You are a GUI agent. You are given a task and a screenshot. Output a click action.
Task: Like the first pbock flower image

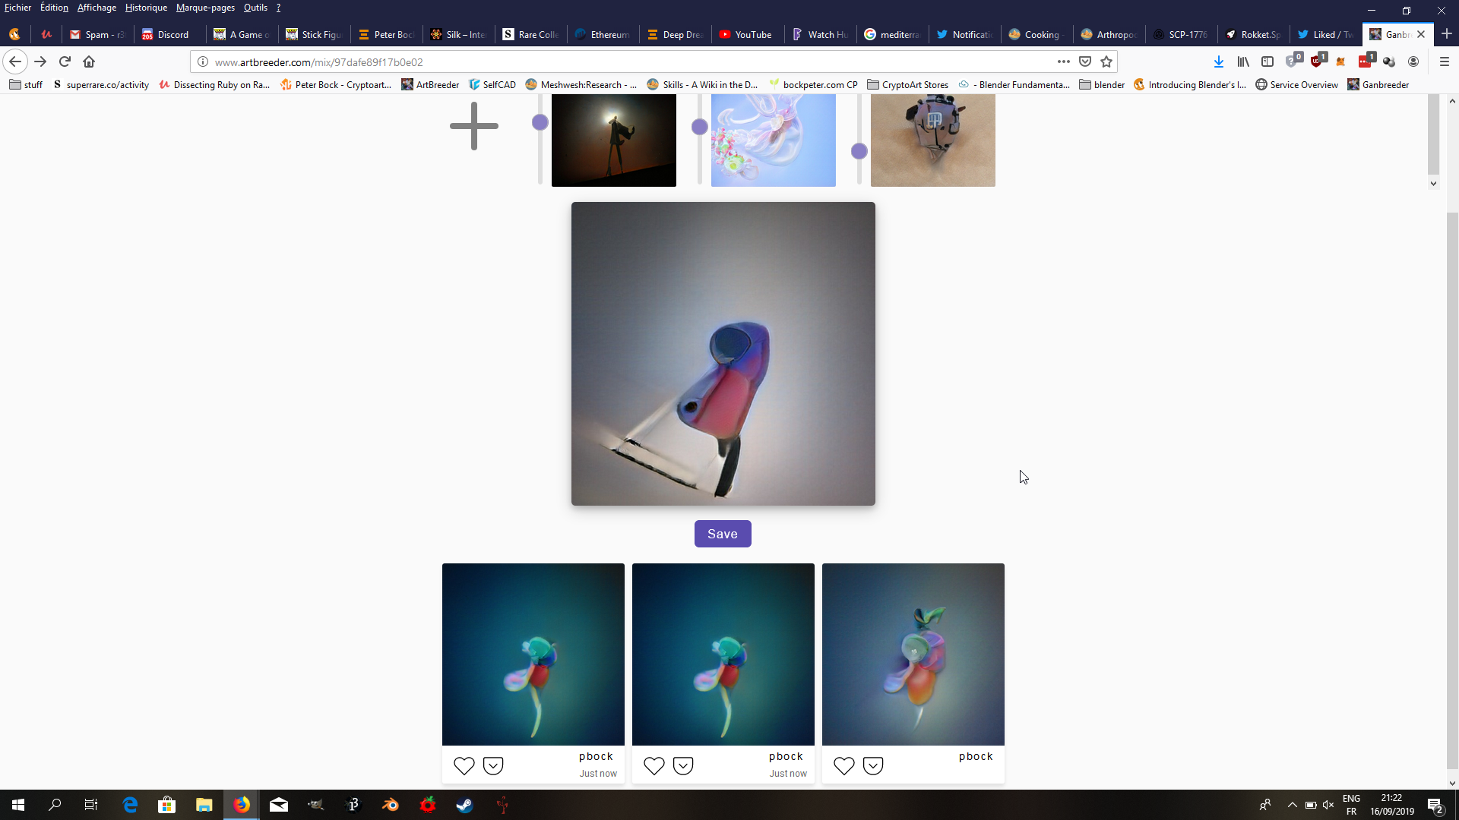point(464,765)
